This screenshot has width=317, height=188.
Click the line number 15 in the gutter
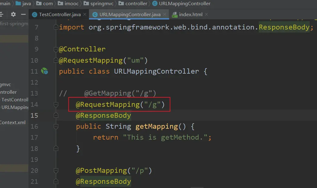coord(34,116)
